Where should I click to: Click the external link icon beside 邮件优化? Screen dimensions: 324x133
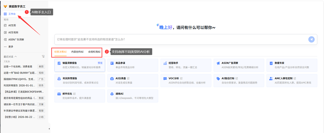point(74,94)
